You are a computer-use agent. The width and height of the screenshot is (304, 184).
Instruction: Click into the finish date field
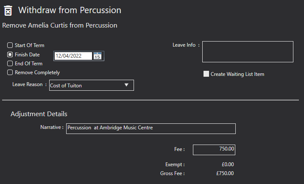pos(73,56)
